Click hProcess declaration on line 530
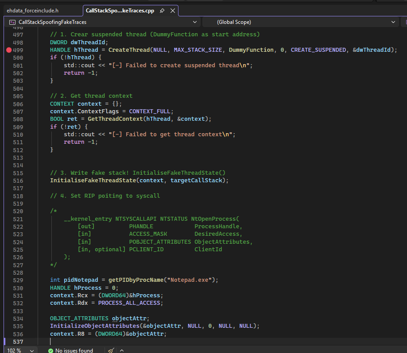Screen dimensions: 407x353 click(88, 288)
